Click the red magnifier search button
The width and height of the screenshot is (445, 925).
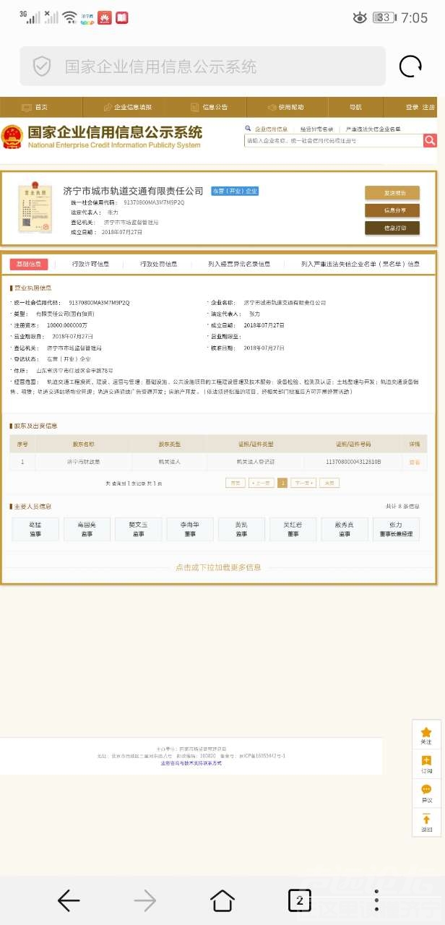430,141
